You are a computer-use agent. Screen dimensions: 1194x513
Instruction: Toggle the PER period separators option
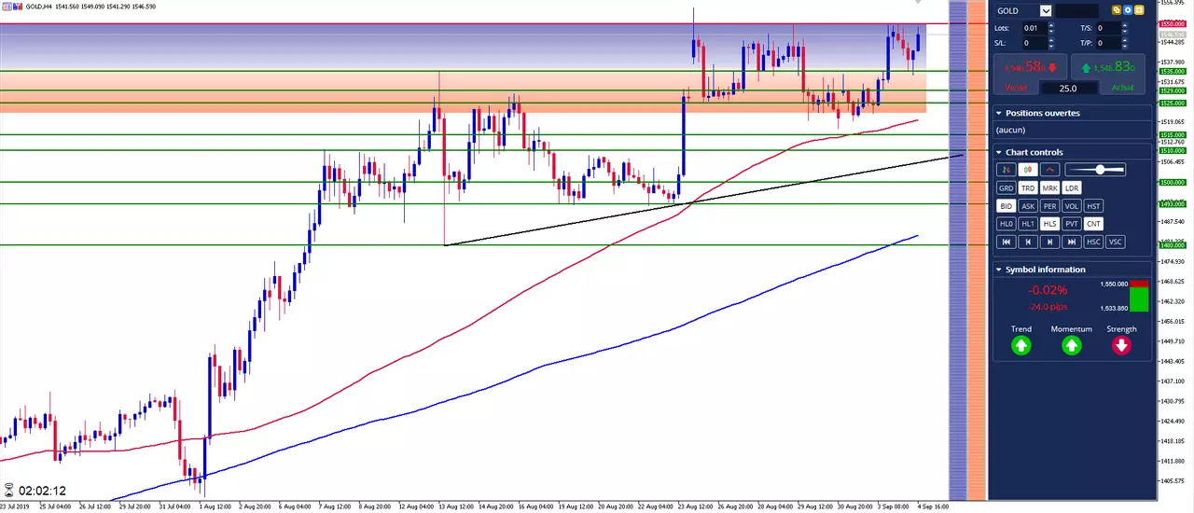(1050, 206)
